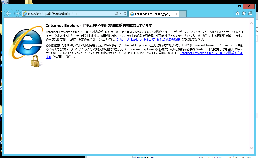
Task: Minimize the Internet Explorer window
Action: point(233,7)
